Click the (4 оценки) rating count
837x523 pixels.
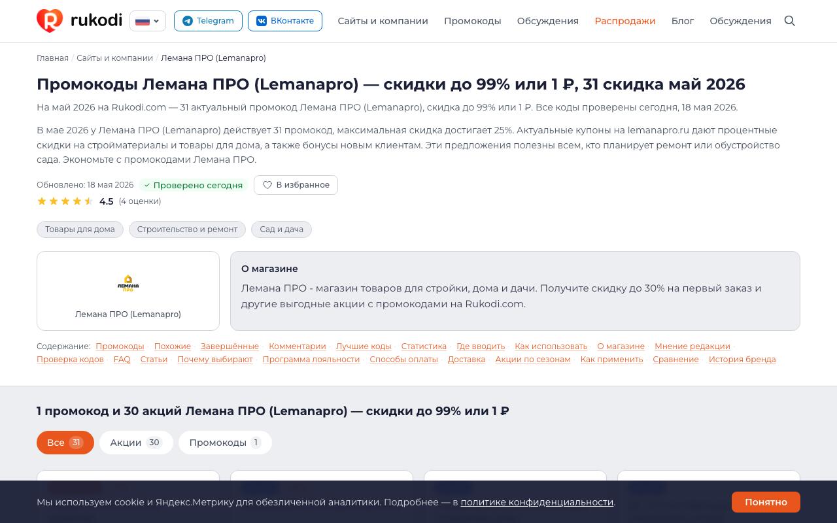[x=140, y=201]
